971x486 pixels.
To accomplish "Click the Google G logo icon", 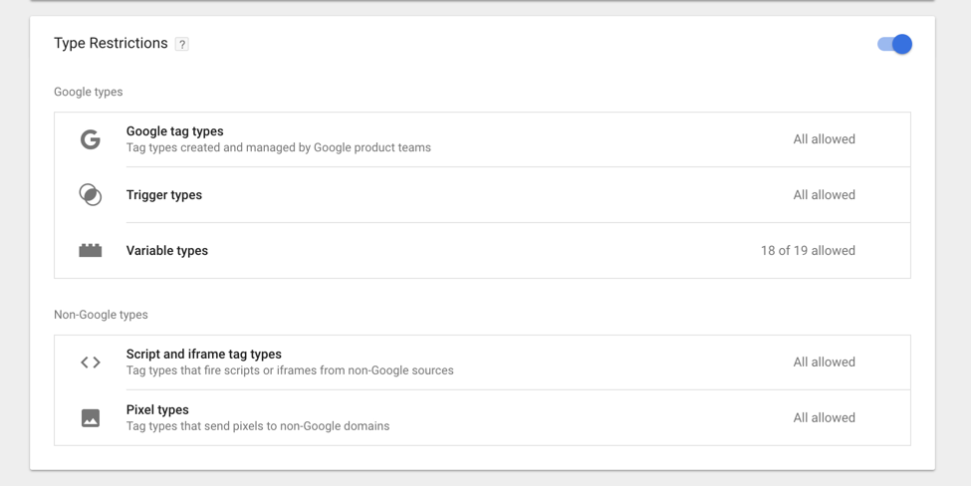I will click(x=91, y=139).
